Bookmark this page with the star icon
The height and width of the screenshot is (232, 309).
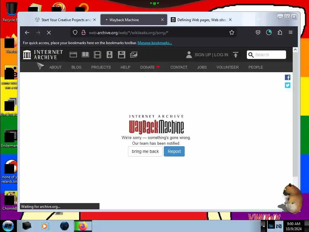coord(232,33)
